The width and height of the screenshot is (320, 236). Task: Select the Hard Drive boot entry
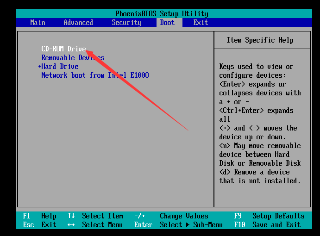pos(60,67)
